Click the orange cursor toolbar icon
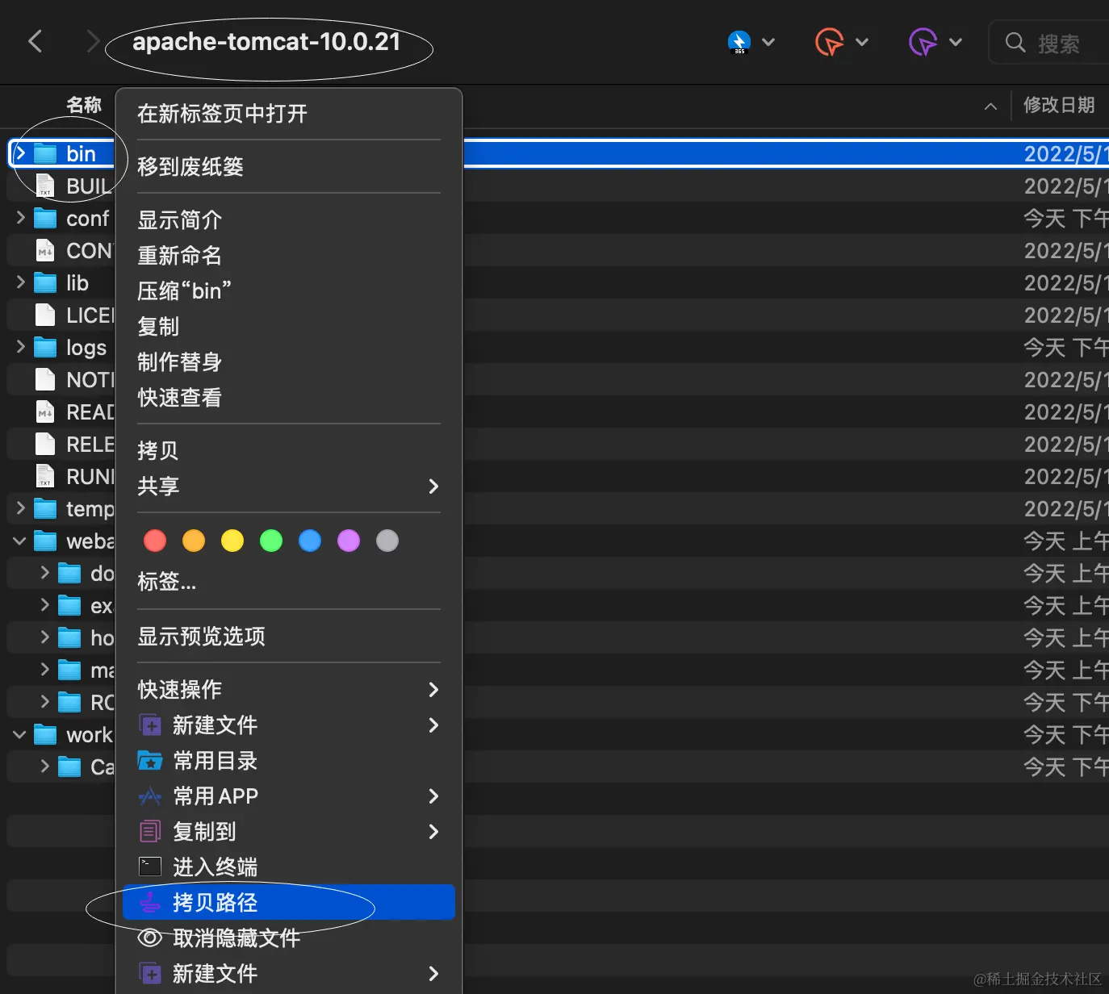Image resolution: width=1109 pixels, height=994 pixels. click(829, 42)
